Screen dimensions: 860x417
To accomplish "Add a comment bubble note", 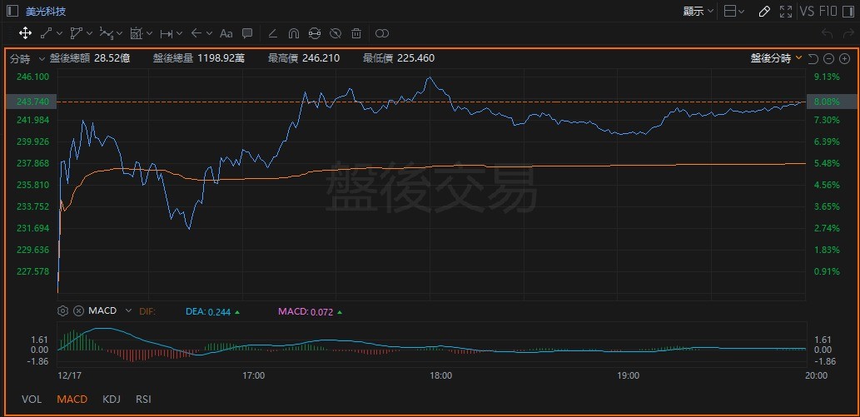I will [247, 33].
